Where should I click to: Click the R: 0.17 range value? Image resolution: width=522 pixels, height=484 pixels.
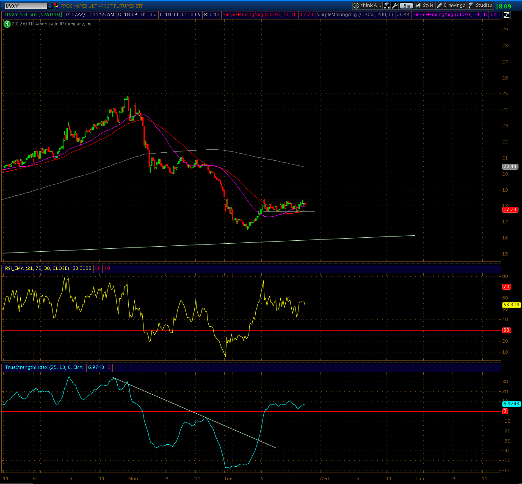point(212,15)
